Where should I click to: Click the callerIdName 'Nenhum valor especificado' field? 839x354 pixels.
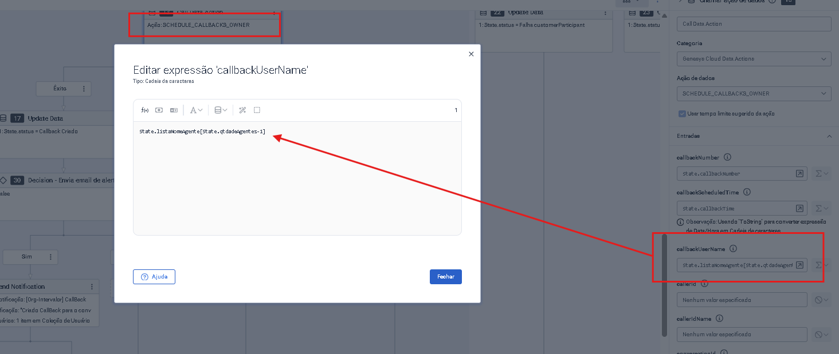742,334
